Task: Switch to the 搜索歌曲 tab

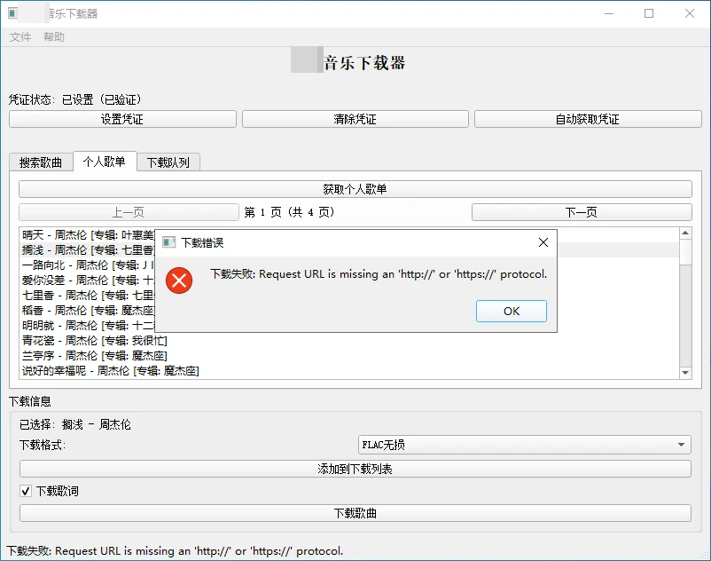Action: (x=41, y=162)
